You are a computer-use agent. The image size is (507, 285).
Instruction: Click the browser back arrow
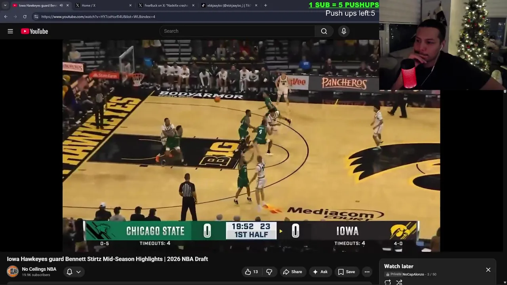point(6,17)
